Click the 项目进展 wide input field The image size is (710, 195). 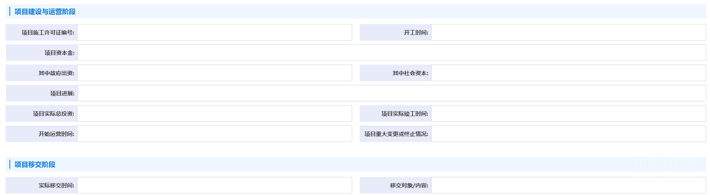(392, 93)
